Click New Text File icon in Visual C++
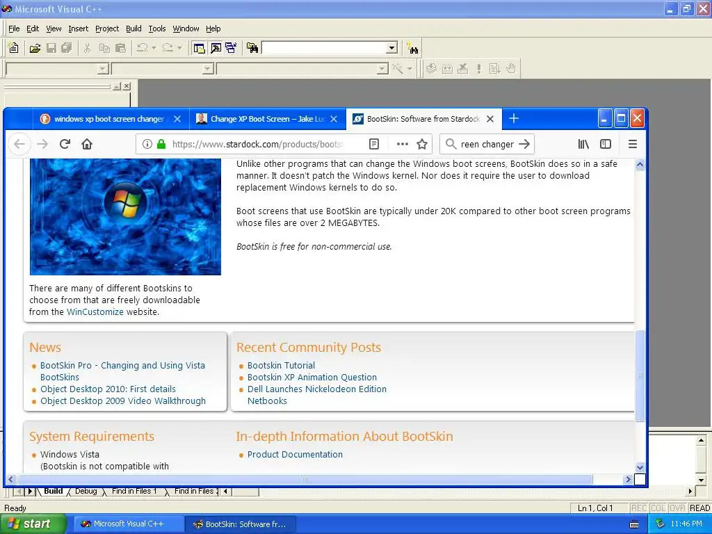Screen dimensions: 712x534 (x=14, y=48)
